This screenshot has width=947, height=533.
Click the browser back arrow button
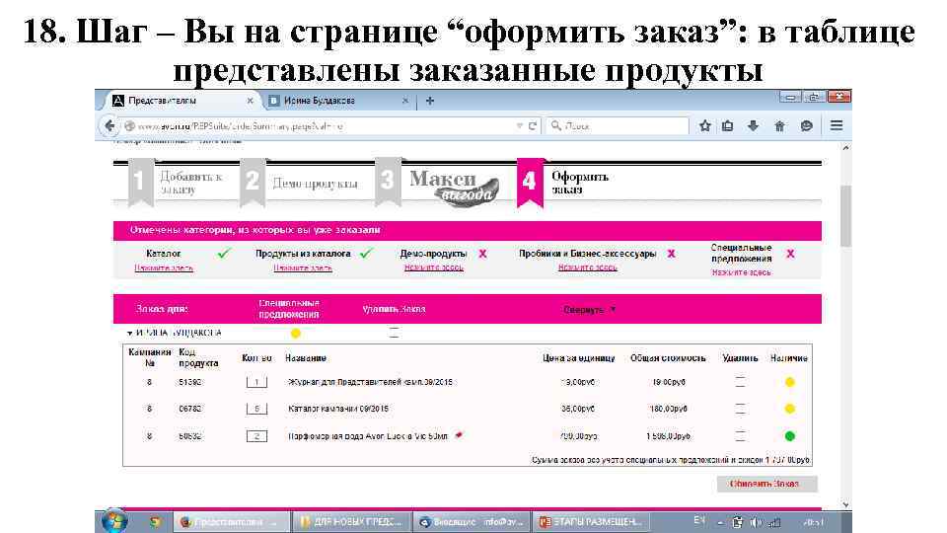click(x=109, y=125)
